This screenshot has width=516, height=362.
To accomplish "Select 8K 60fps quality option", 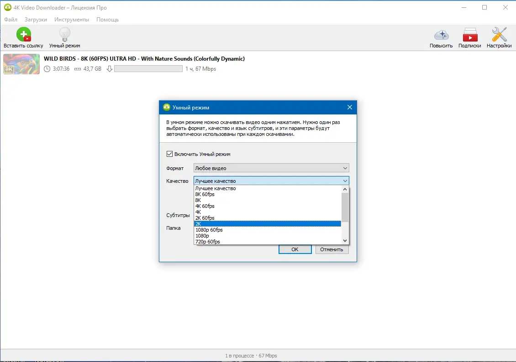I will click(x=268, y=194).
